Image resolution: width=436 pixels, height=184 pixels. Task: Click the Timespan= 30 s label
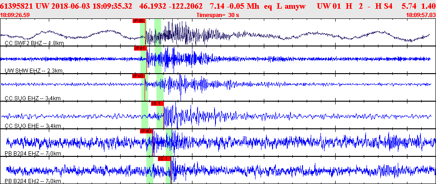[218, 15]
